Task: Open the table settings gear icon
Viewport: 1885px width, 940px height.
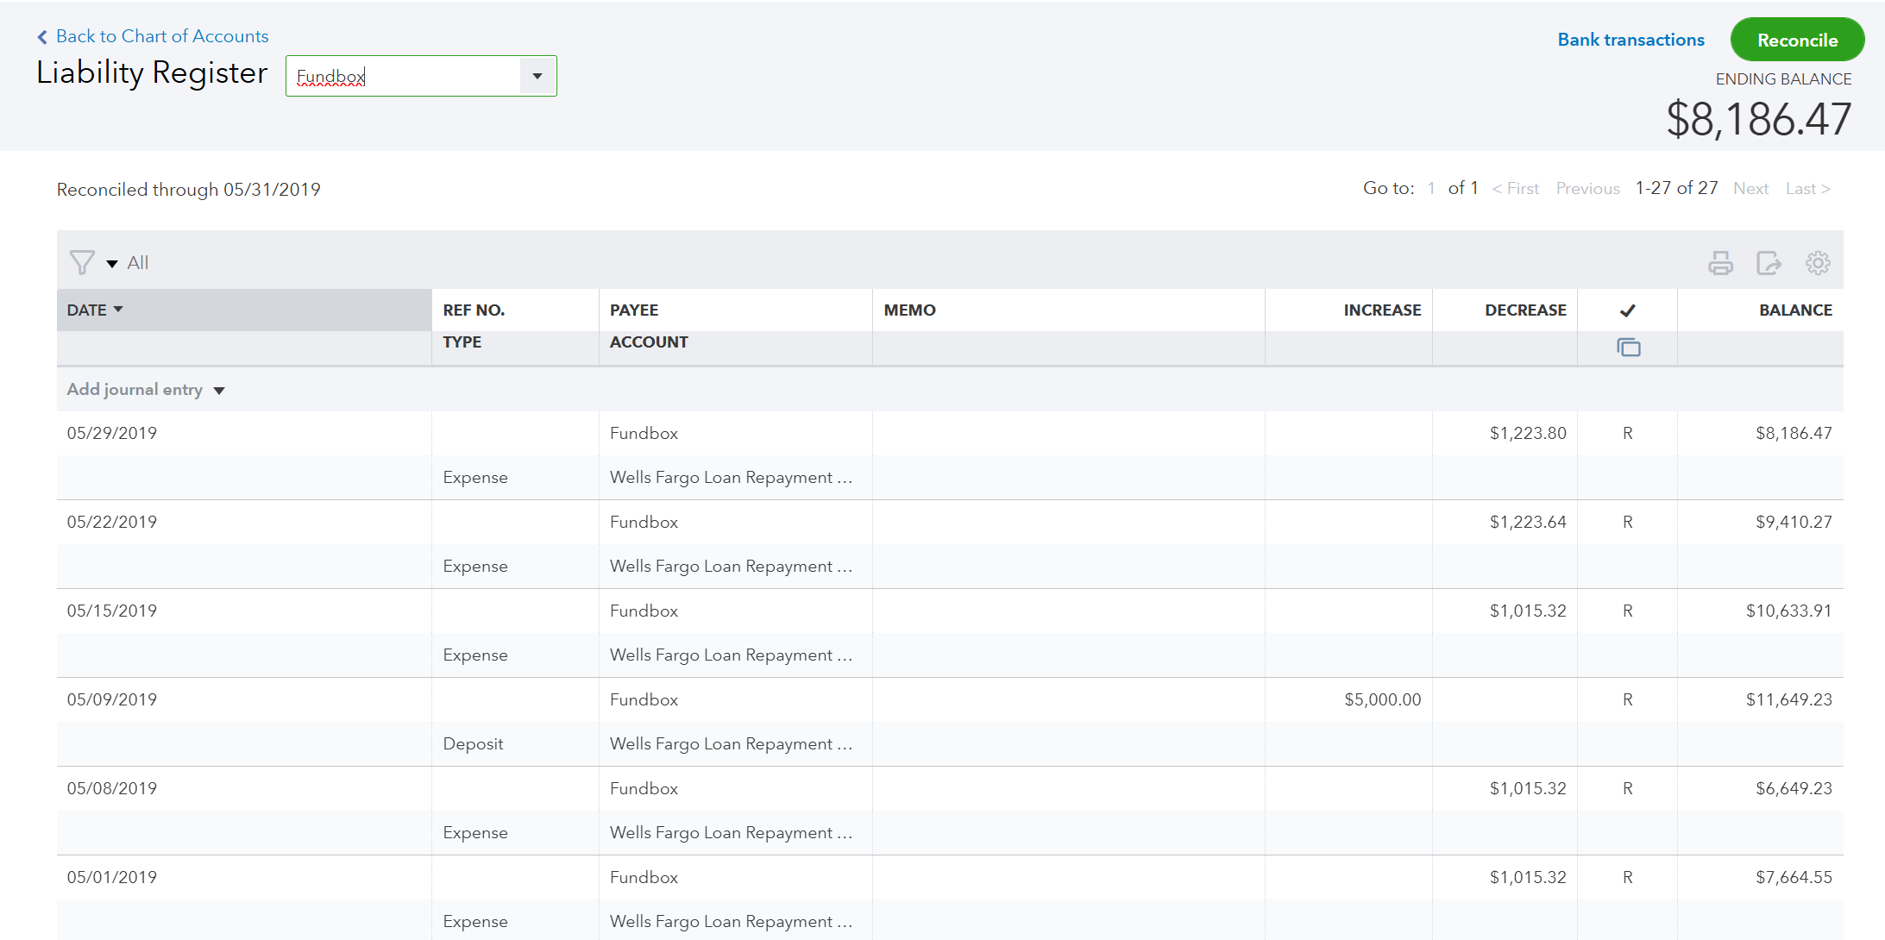Action: 1818,263
